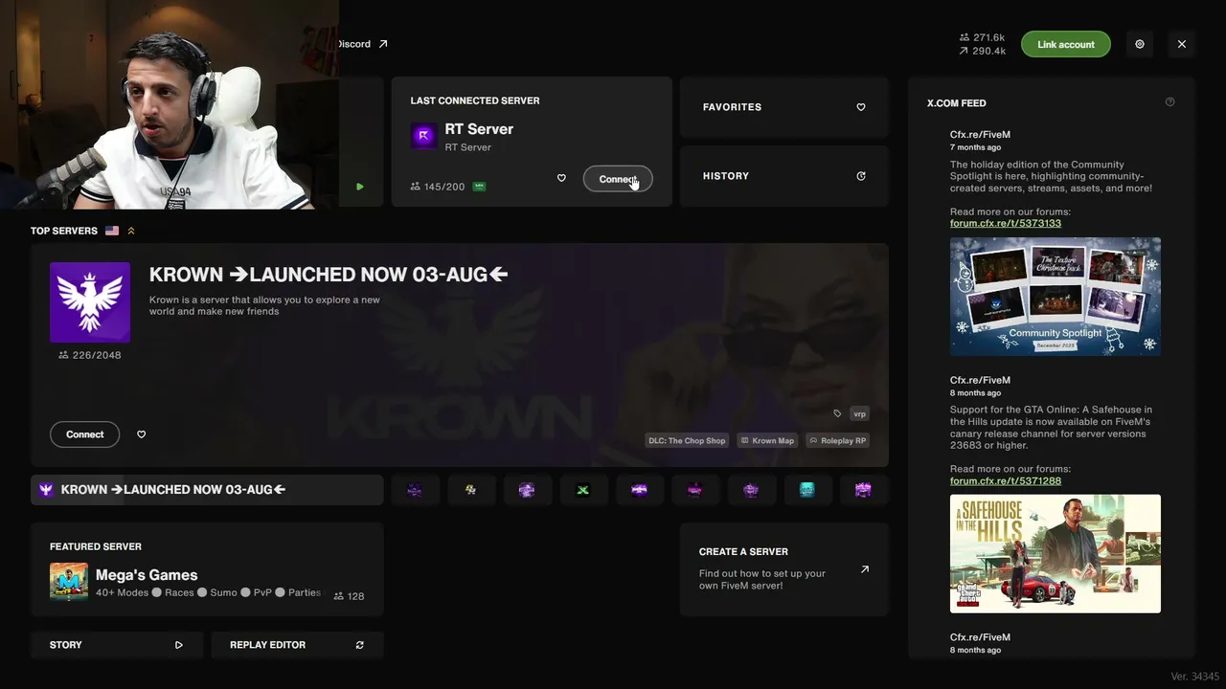Click the Replay Editor refresh icon
1226x689 pixels.
360,645
